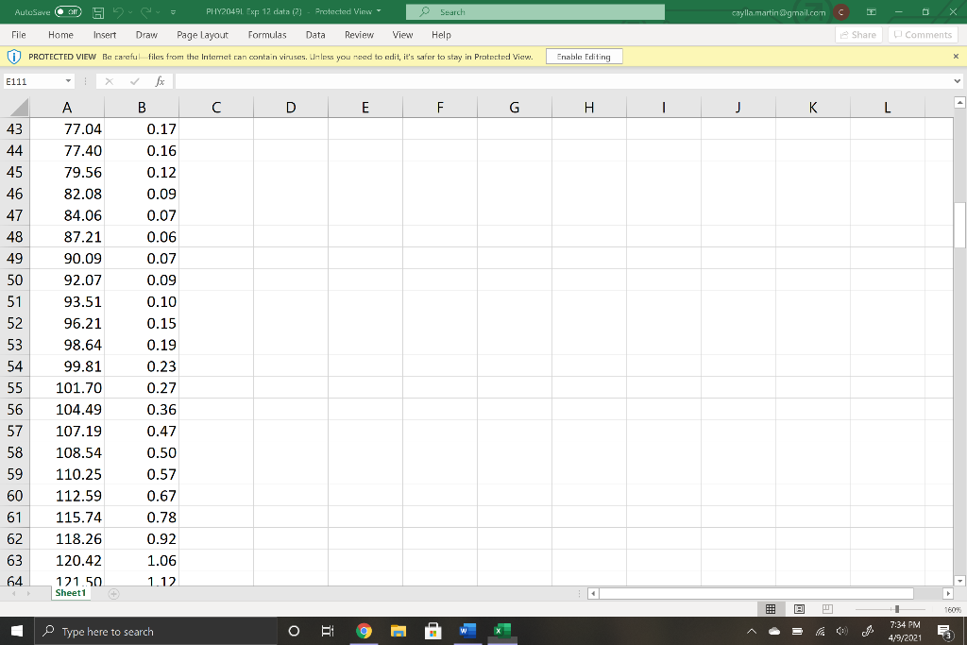Click the Share button
The height and width of the screenshot is (645, 967).
(x=858, y=35)
